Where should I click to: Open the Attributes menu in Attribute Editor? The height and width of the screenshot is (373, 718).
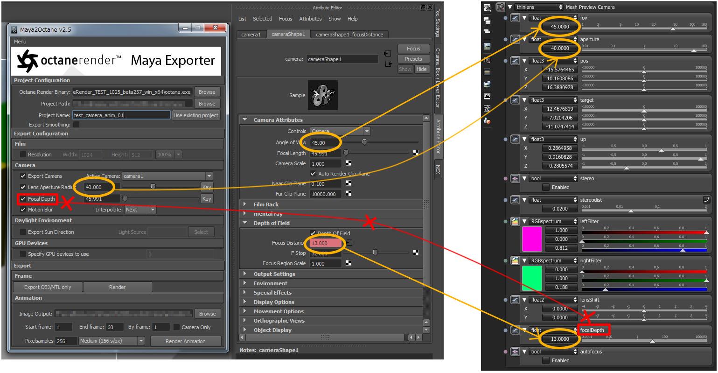click(x=310, y=19)
